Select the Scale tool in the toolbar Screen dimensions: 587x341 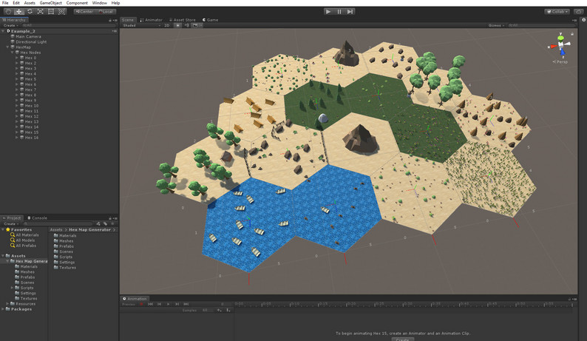(40, 12)
